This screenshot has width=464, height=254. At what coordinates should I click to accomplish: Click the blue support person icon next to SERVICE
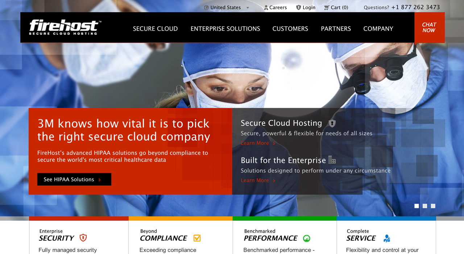pos(387,238)
